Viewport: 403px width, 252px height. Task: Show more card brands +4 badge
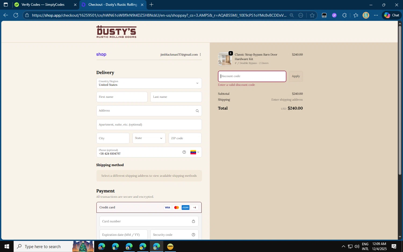tap(195, 207)
